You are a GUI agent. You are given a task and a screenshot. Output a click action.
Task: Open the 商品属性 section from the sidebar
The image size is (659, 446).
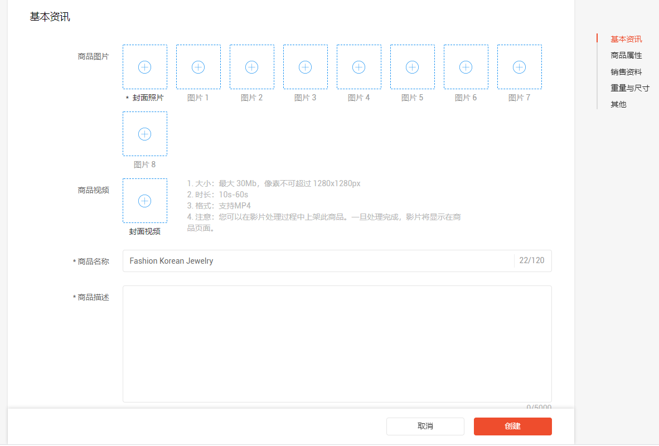click(x=625, y=55)
